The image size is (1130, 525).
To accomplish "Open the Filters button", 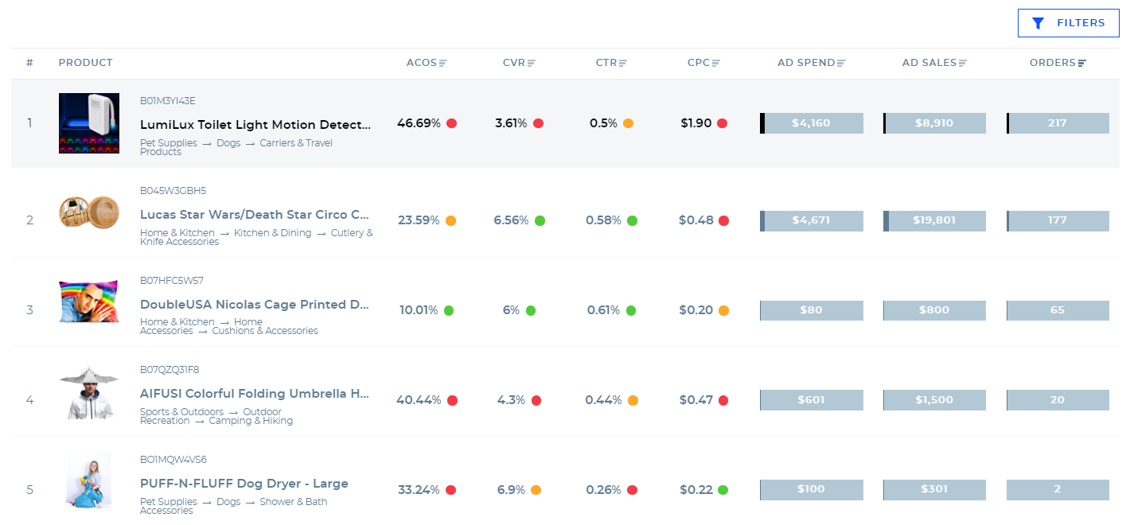I will [x=1069, y=23].
